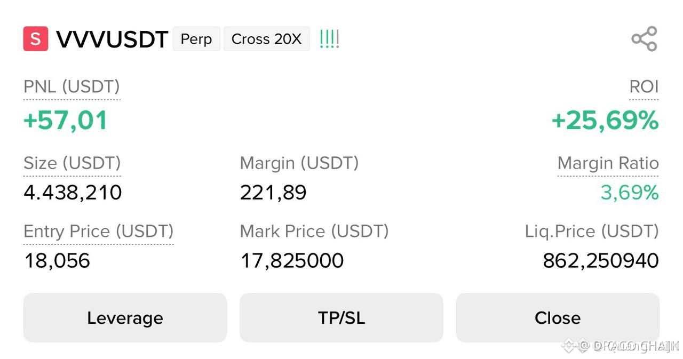Select the +25,69% ROI value
The image size is (683, 359).
tap(605, 121)
